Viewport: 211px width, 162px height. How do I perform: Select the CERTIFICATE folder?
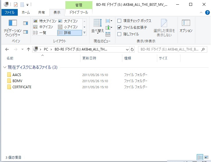[22, 87]
